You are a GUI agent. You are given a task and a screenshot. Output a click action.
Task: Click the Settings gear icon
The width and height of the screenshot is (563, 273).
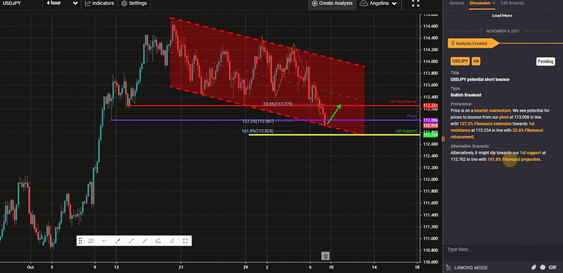click(124, 3)
